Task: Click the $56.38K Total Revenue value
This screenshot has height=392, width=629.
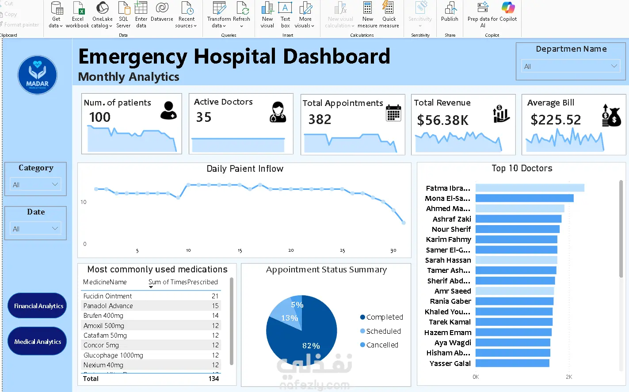Action: [443, 120]
